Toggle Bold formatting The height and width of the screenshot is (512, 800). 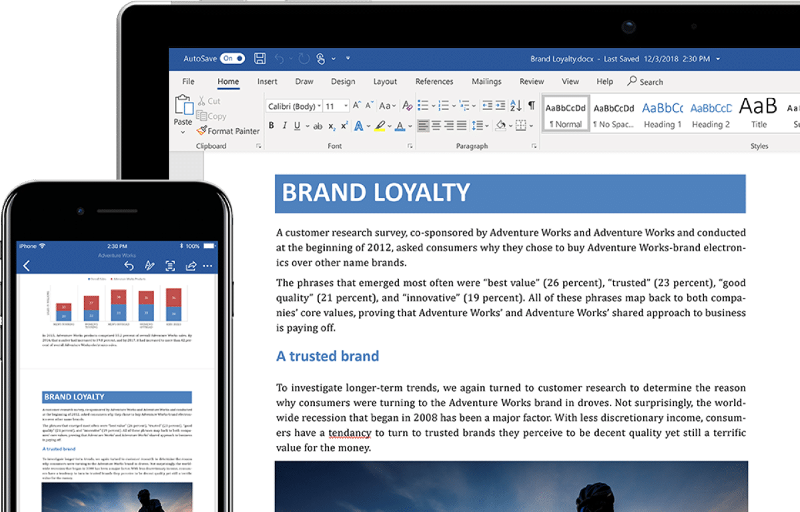272,126
